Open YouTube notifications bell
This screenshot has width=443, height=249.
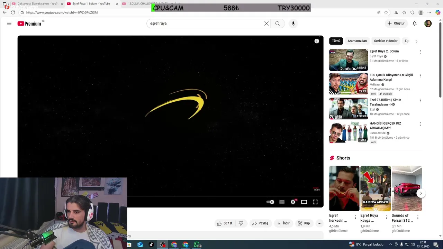415,24
